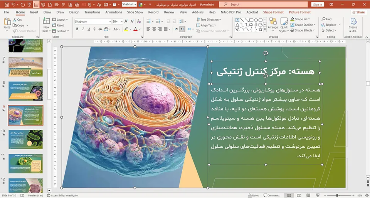Apply the red font color
This screenshot has width=370, height=198.
click(x=135, y=29)
